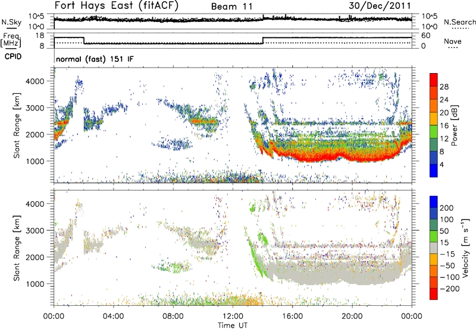Click the '-50' tick on the velocity colorbar
Viewport: 476px width, 329px height.
click(x=447, y=265)
